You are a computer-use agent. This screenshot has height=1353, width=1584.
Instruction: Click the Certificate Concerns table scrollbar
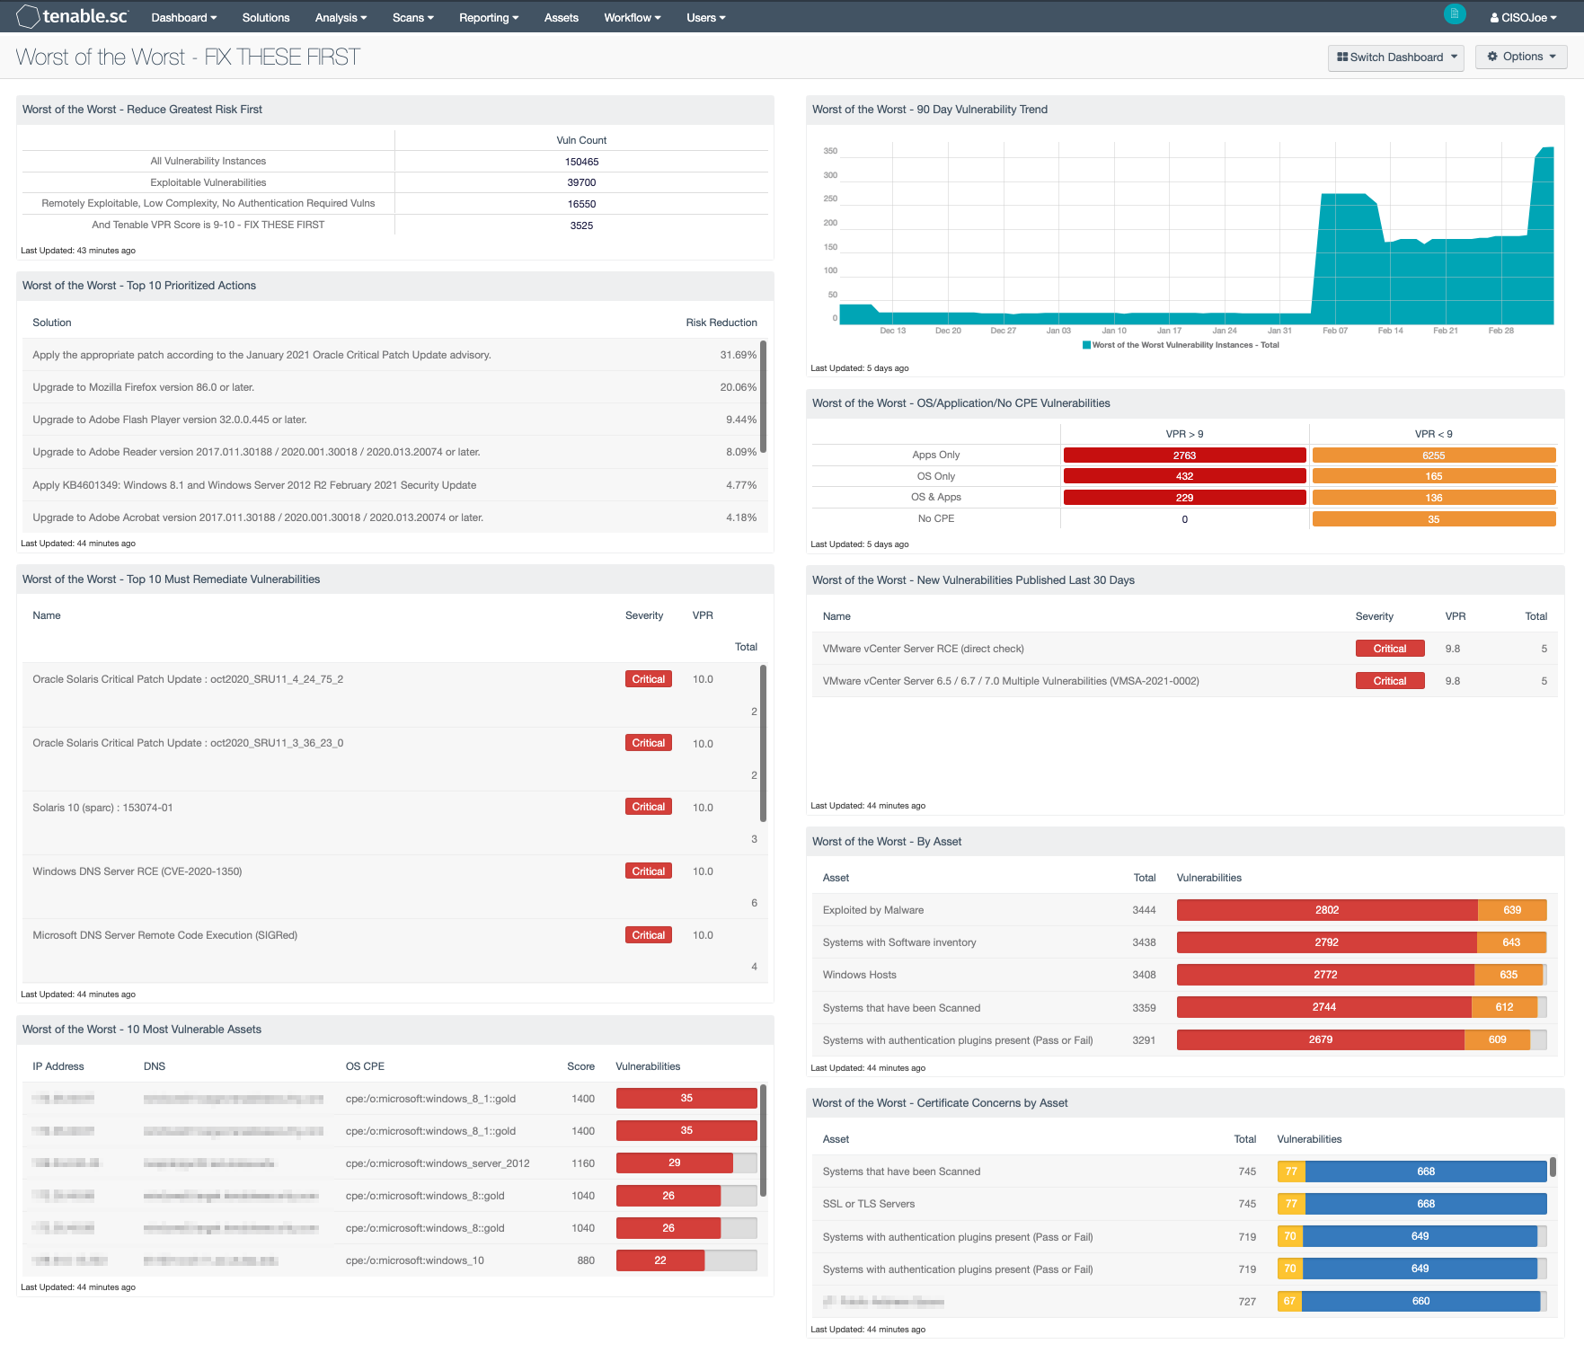click(1553, 1167)
